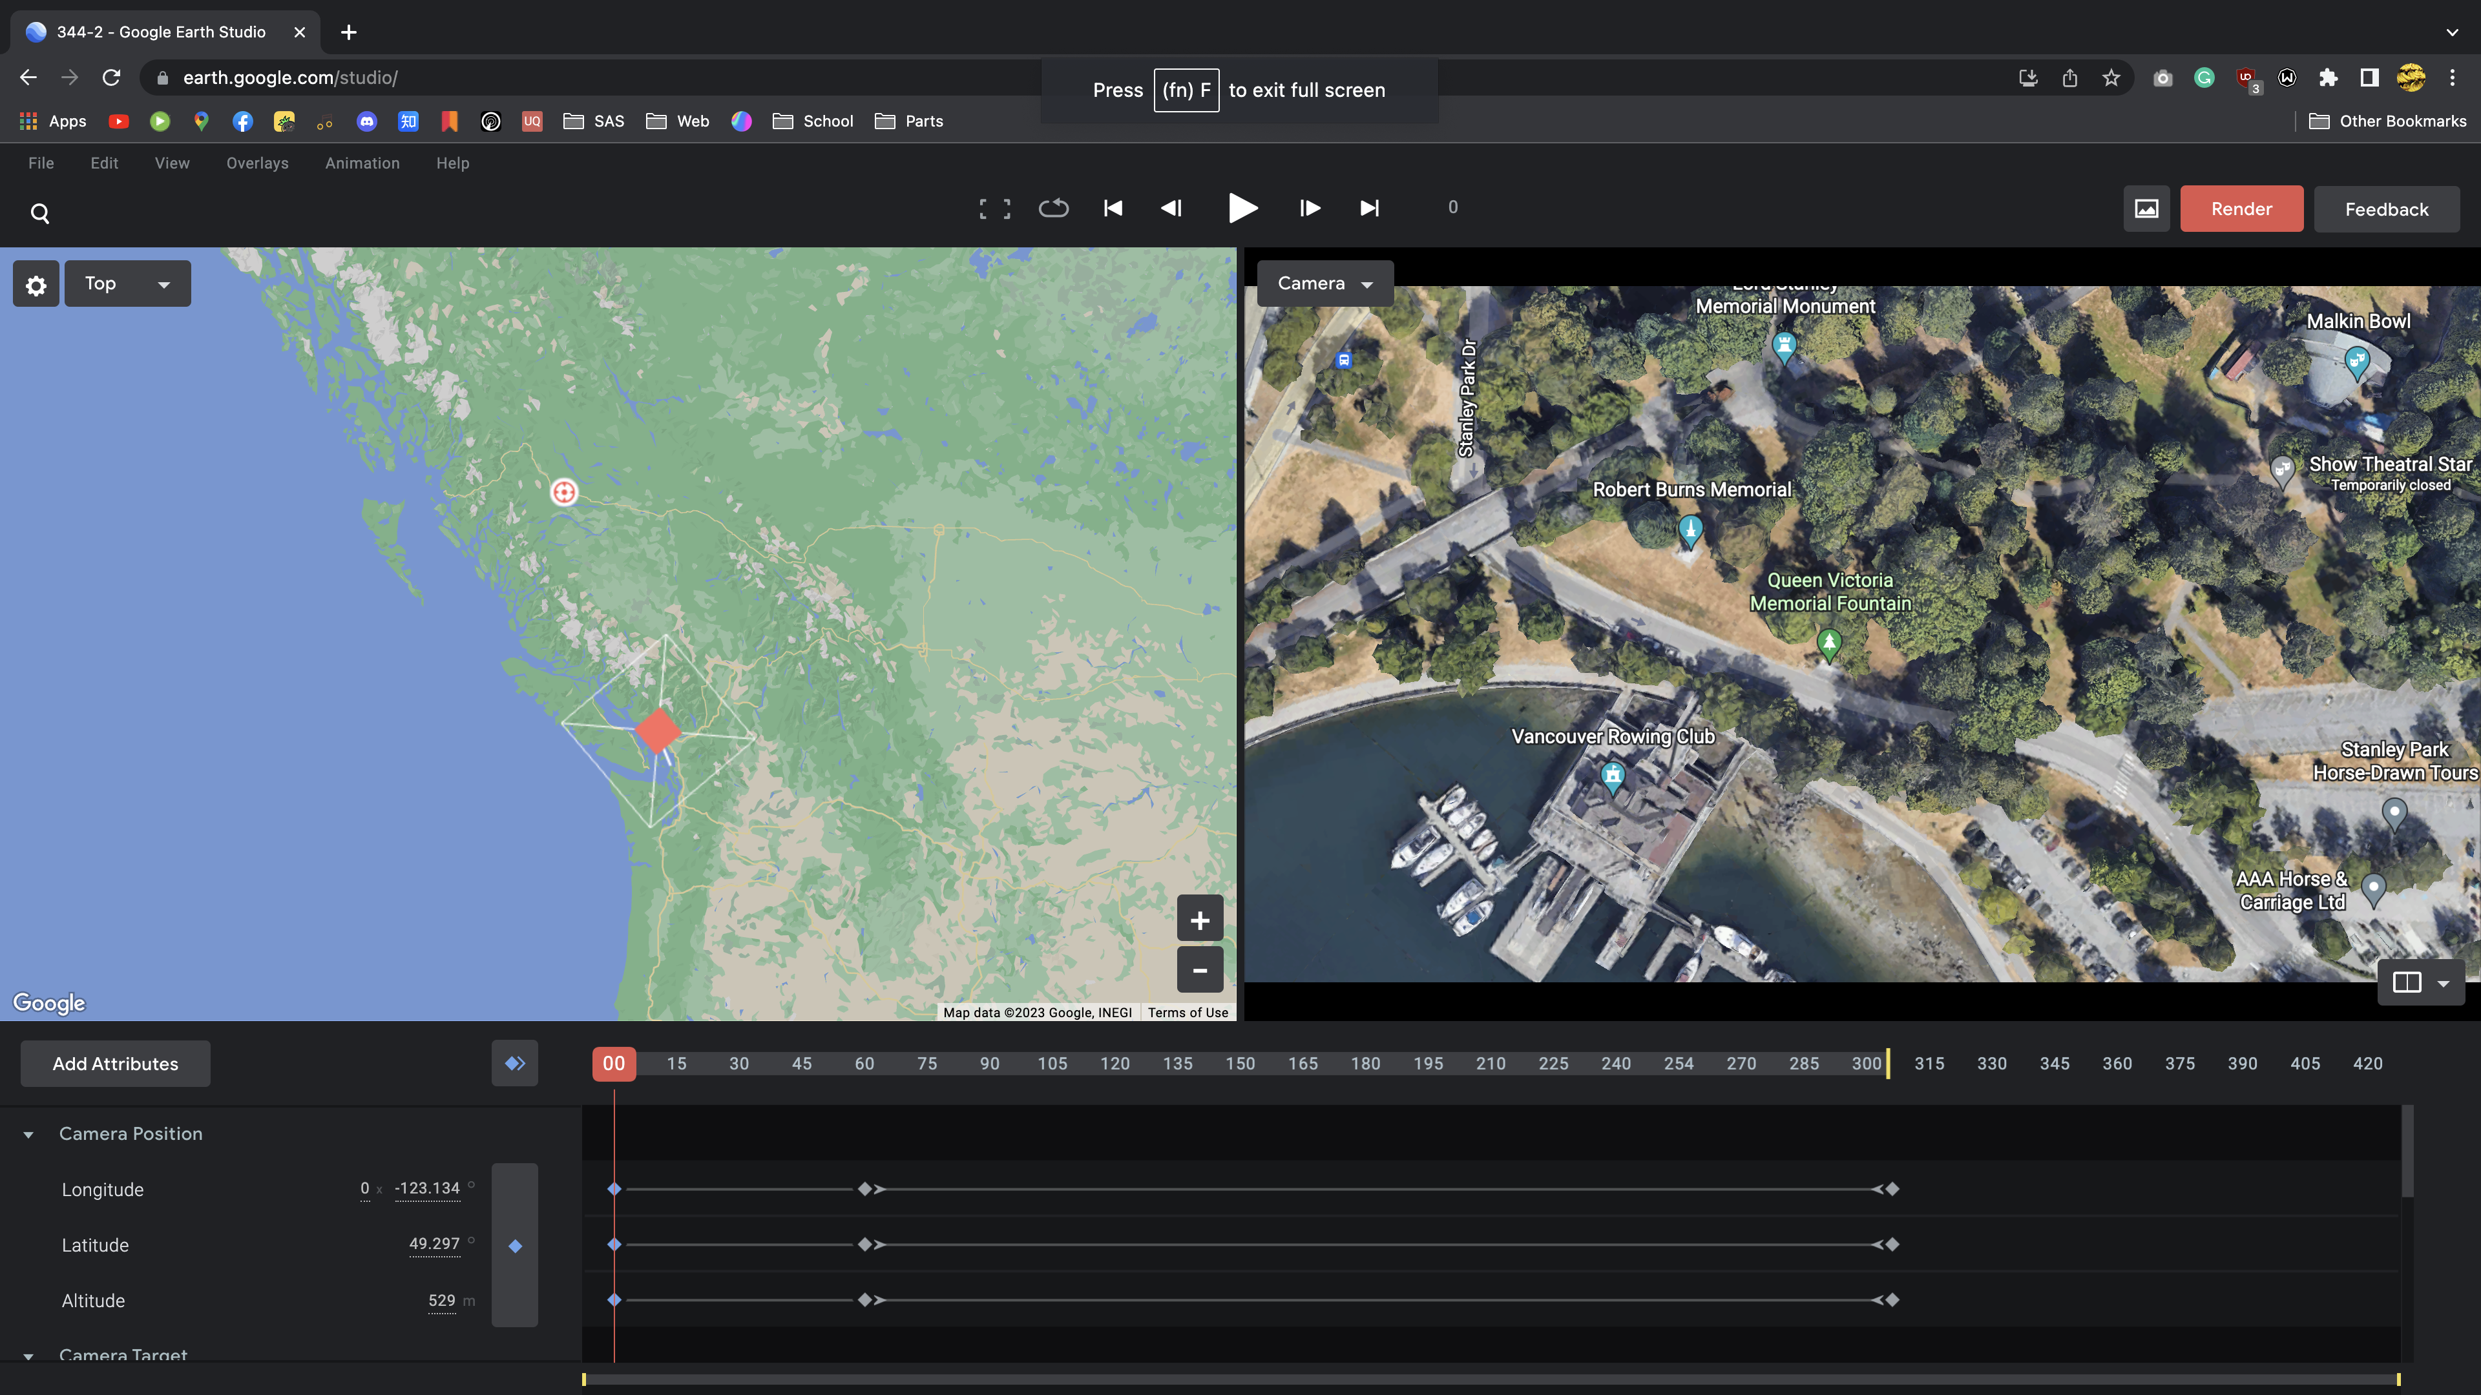Viewport: 2481px width, 1395px height.
Task: Open the SAS bookmarks folder
Action: coord(594,121)
